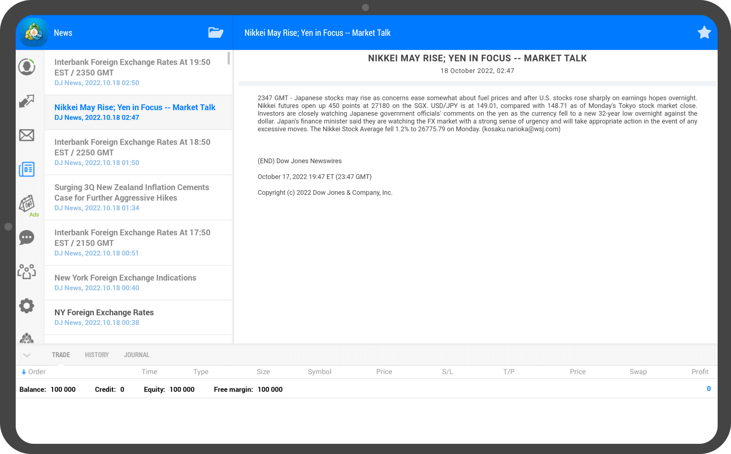Click the Profit column header

pos(700,372)
